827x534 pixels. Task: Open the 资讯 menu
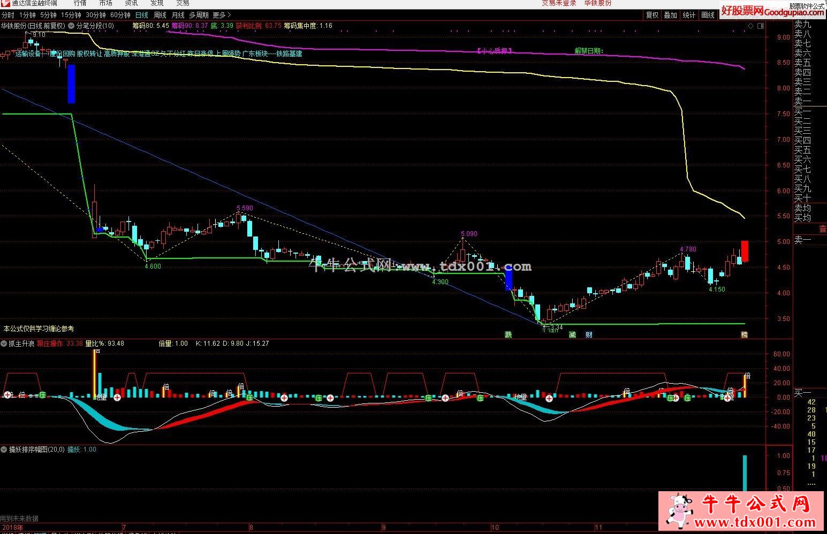(x=131, y=3)
